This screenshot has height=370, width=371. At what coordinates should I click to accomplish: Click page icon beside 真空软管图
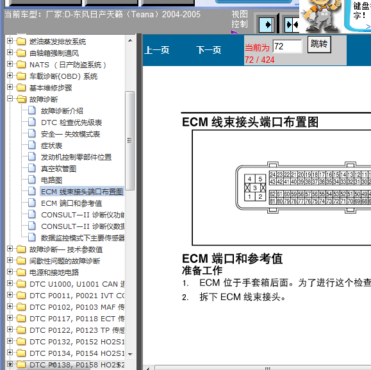click(x=32, y=168)
